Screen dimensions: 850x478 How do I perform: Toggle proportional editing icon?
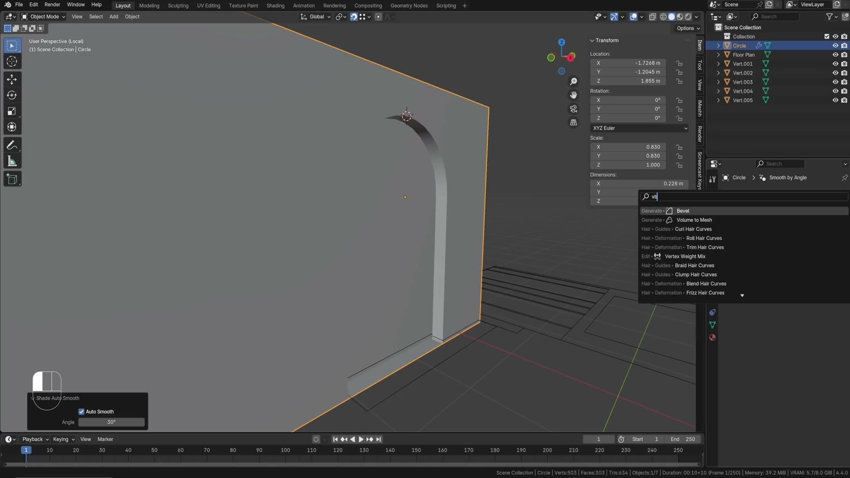[x=378, y=17]
